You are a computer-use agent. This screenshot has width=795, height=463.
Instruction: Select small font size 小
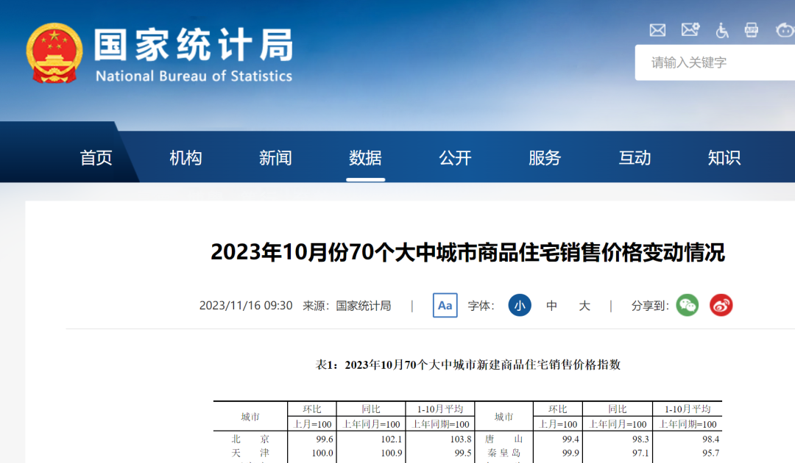(x=520, y=305)
